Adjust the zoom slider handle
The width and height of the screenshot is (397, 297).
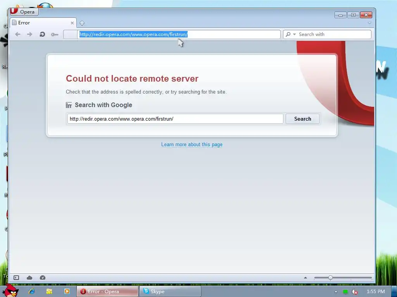(x=330, y=278)
